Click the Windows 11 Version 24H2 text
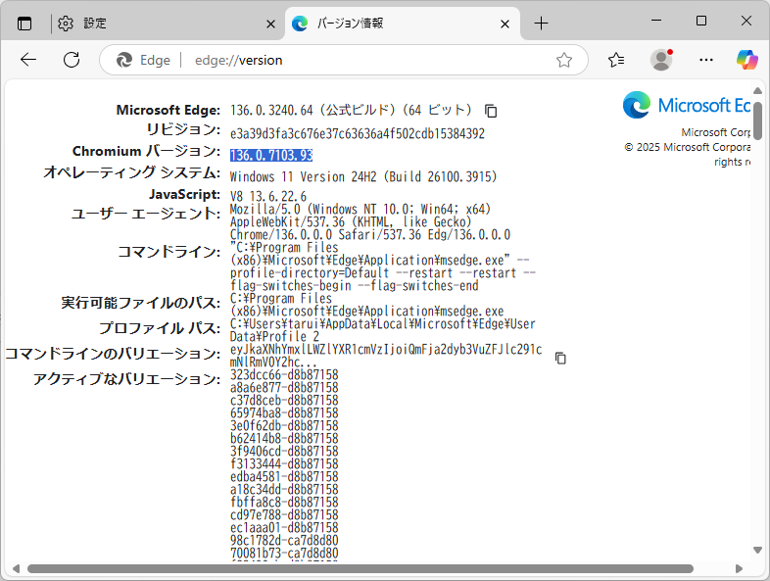Image resolution: width=770 pixels, height=581 pixels. coord(363,176)
